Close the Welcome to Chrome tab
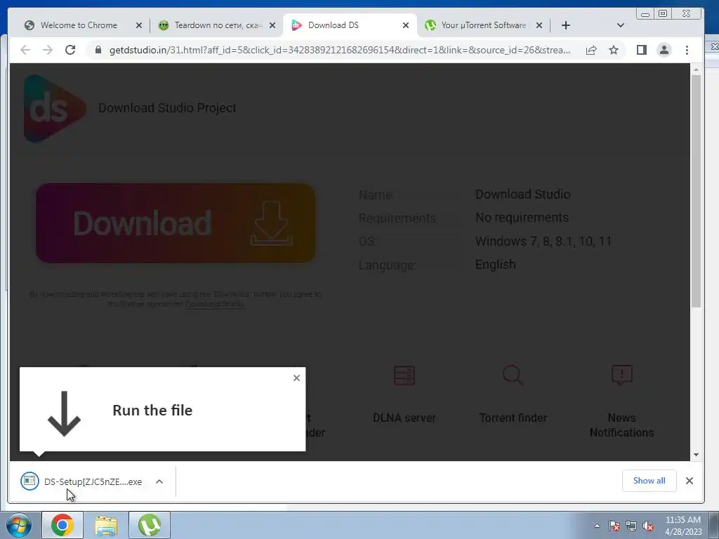This screenshot has width=719, height=539. pos(139,26)
